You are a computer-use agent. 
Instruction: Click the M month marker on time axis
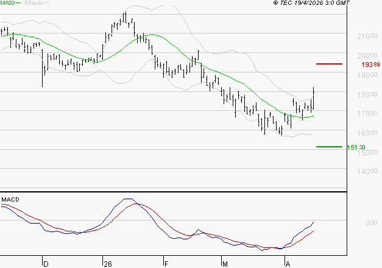[225, 264]
